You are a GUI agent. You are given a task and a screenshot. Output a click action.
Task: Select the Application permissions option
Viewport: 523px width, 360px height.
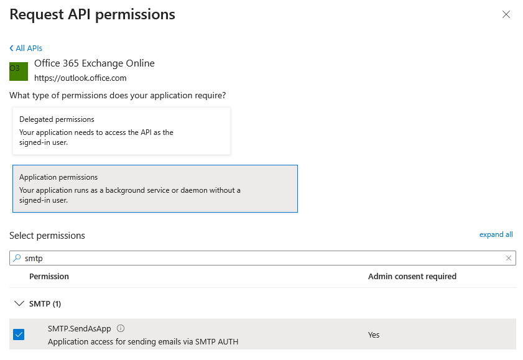[x=155, y=188]
